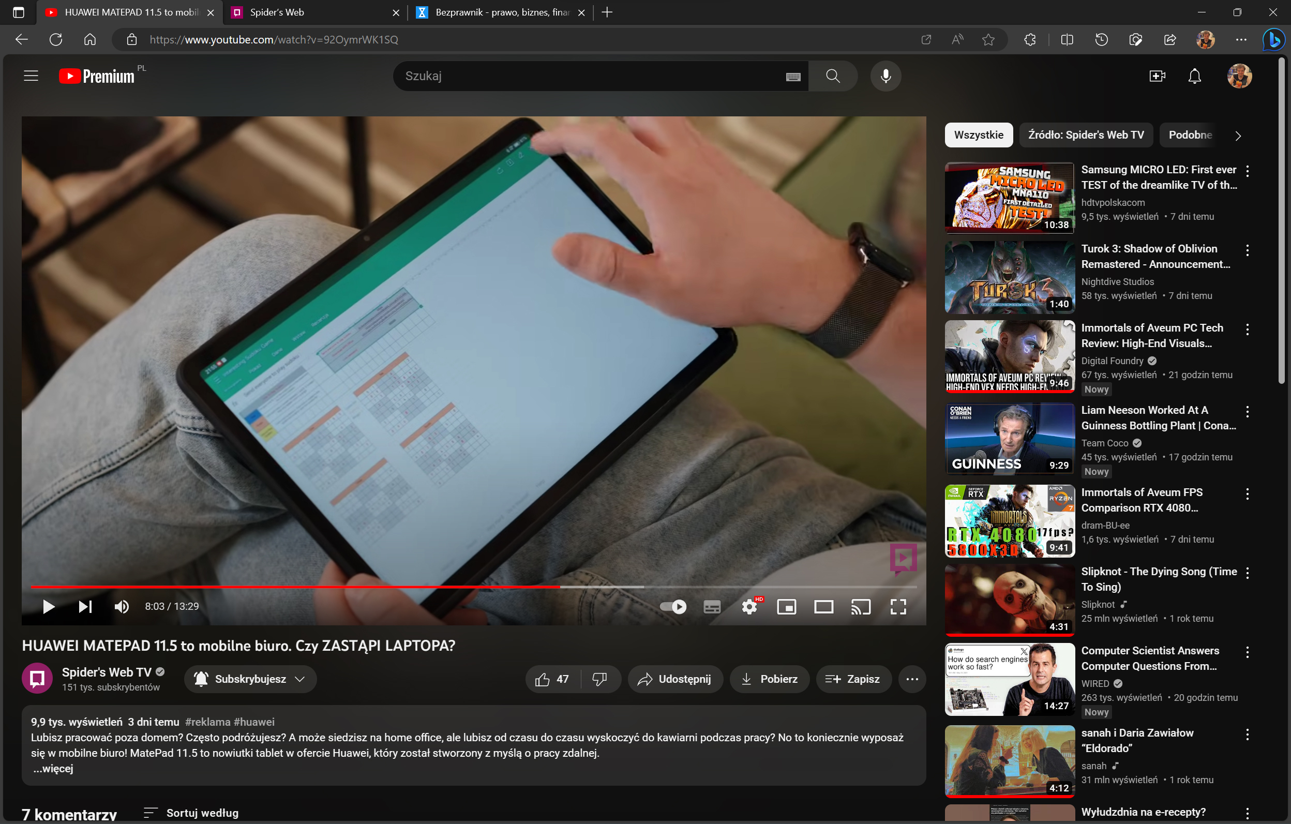This screenshot has height=824, width=1291.
Task: Open Computer Scientist Answers video title
Action: pyautogui.click(x=1150, y=658)
